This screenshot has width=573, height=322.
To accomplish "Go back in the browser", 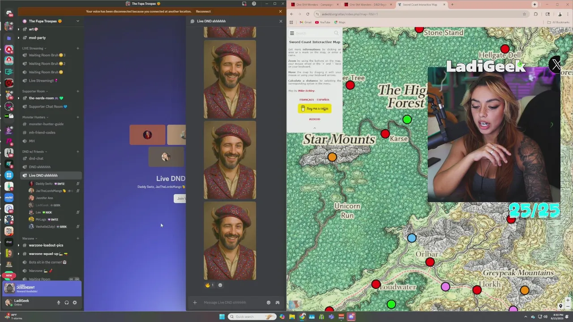I will [x=291, y=14].
